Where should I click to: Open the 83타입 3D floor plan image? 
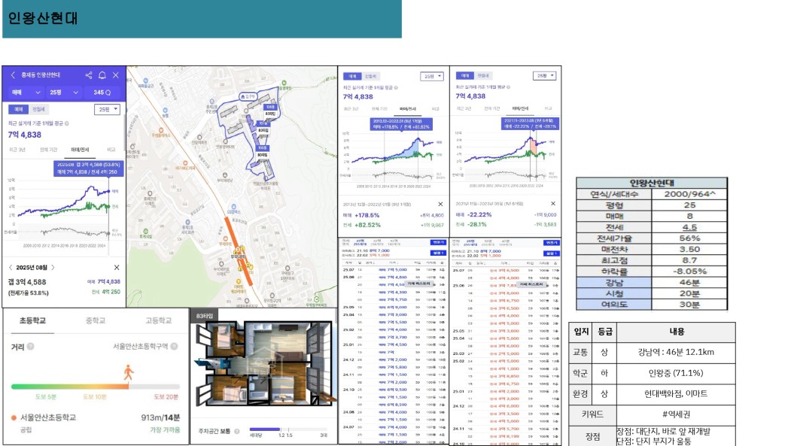tap(264, 365)
